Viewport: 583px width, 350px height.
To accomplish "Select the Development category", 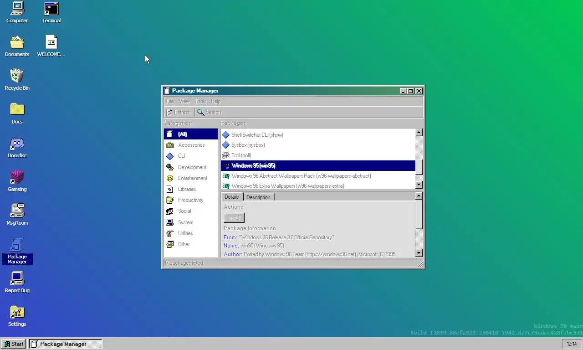I will click(x=191, y=167).
